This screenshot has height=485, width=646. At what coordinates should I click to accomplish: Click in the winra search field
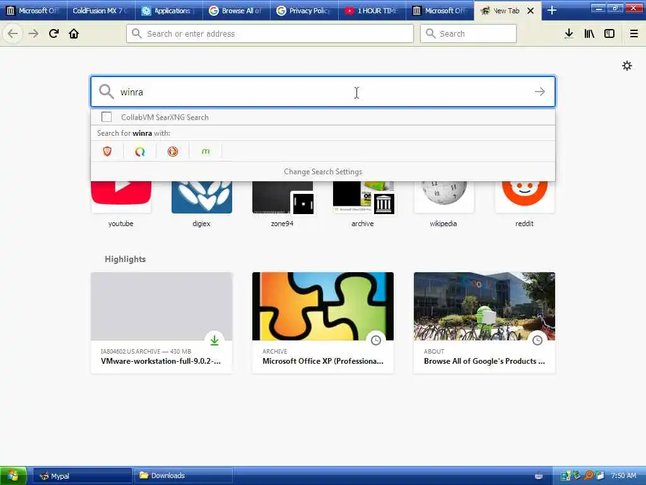pyautogui.click(x=323, y=92)
